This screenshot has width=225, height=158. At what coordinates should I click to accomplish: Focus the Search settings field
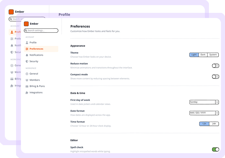(41, 31)
